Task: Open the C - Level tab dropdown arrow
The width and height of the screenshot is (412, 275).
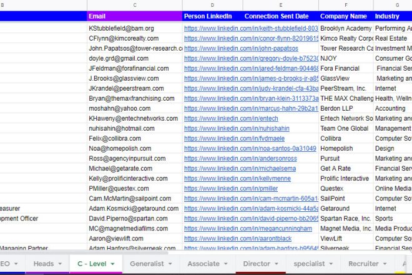Action: 113,264
